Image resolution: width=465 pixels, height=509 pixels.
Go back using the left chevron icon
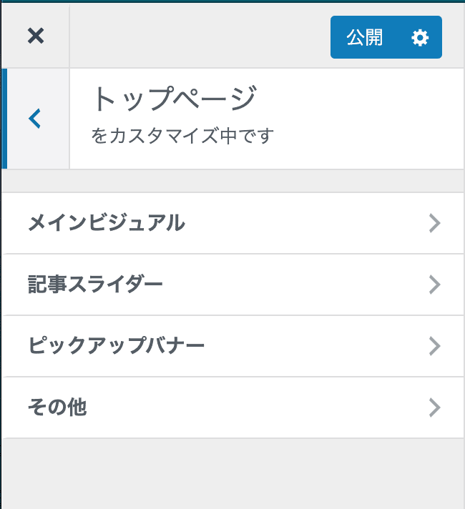tap(35, 119)
